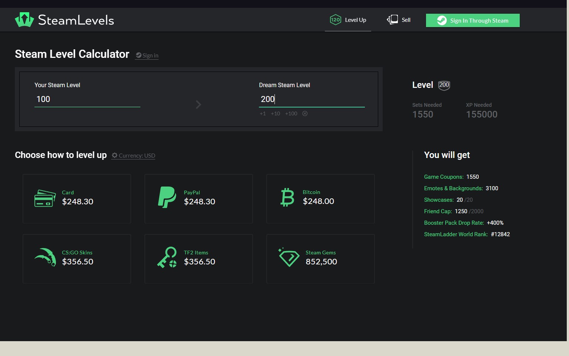Viewport: 569px width, 356px height.
Task: Click the PayPal logo icon
Action: (x=167, y=197)
